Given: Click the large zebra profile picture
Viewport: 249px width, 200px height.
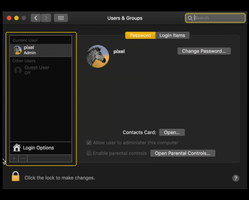Looking at the screenshot, I should click(x=98, y=56).
